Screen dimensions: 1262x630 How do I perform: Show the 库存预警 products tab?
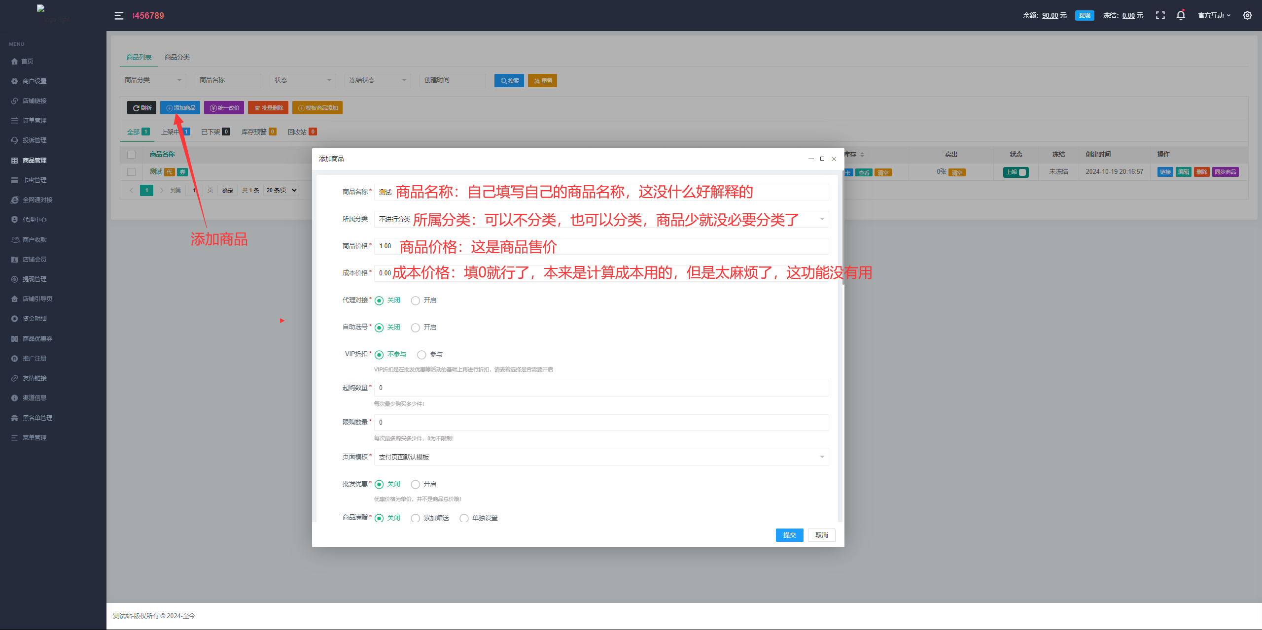coord(259,132)
